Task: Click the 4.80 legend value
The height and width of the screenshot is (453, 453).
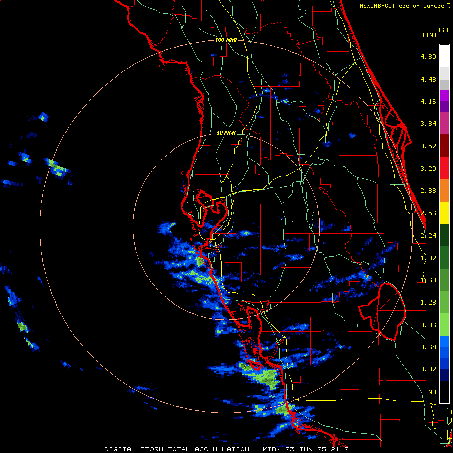Action: pyautogui.click(x=428, y=56)
